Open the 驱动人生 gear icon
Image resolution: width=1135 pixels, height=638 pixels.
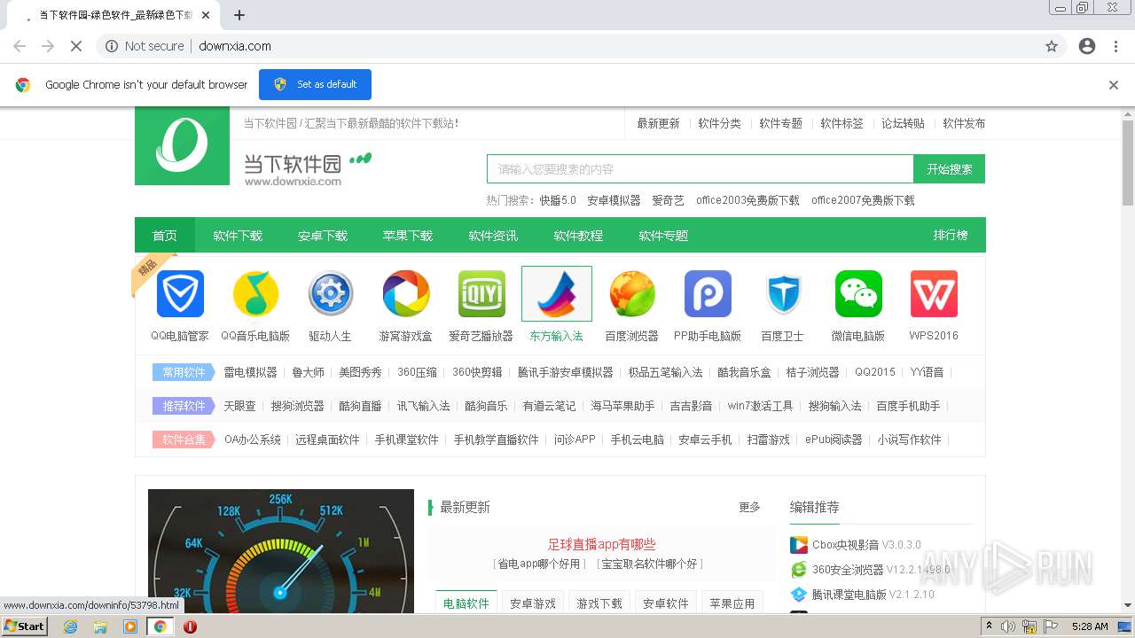pyautogui.click(x=331, y=294)
